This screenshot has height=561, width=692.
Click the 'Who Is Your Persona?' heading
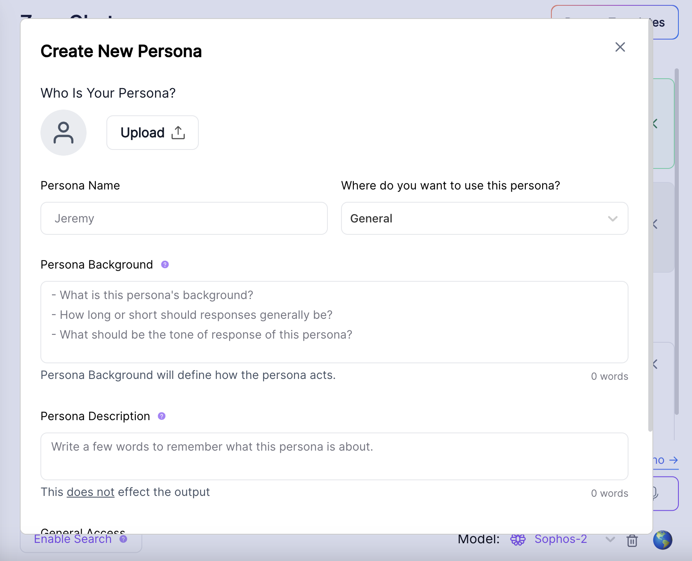(108, 93)
